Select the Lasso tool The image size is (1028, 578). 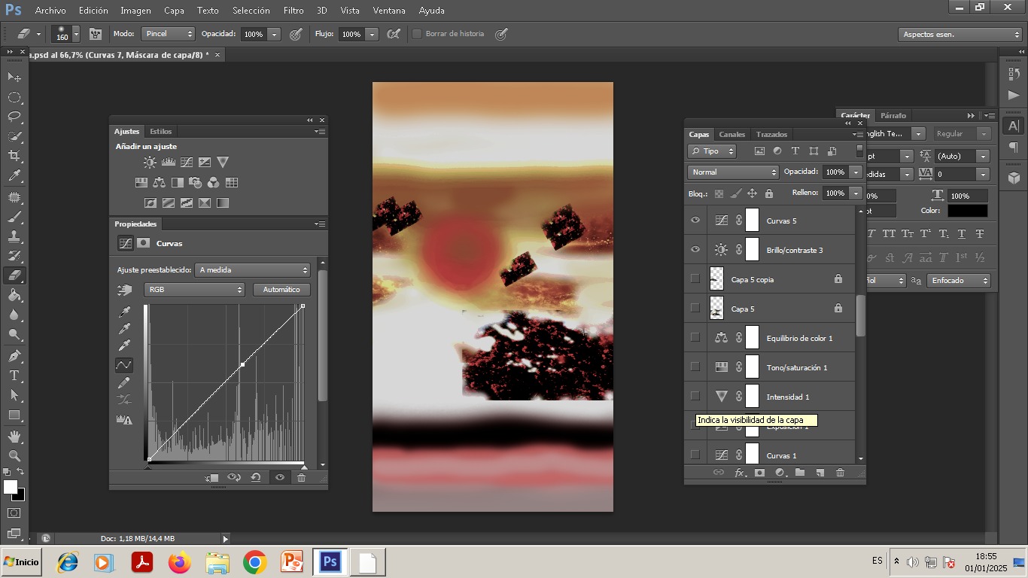pos(14,117)
